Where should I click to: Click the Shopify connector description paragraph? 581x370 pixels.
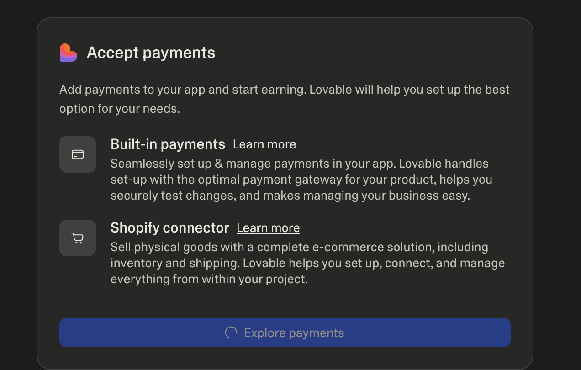(x=307, y=263)
